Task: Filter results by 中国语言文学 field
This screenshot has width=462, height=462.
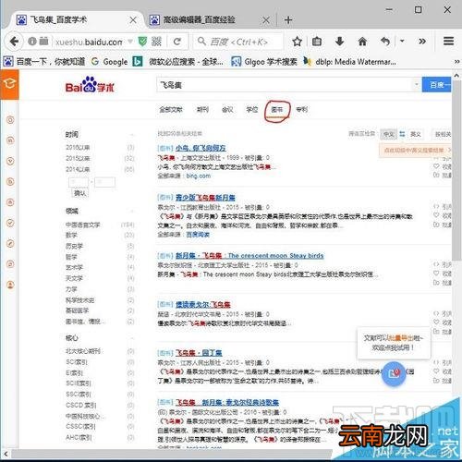Action: coord(82,225)
